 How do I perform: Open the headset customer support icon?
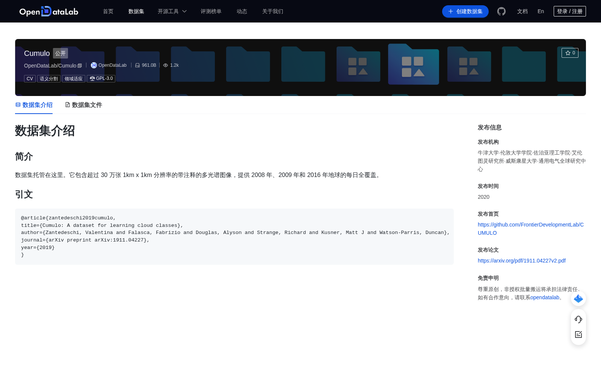pos(578,319)
